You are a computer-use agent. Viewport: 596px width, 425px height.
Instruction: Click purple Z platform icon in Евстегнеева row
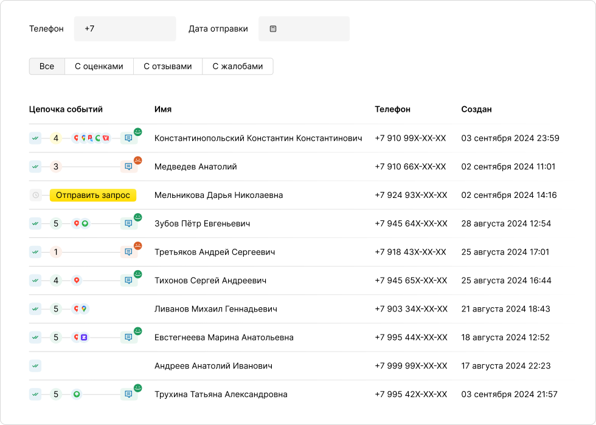coord(84,338)
